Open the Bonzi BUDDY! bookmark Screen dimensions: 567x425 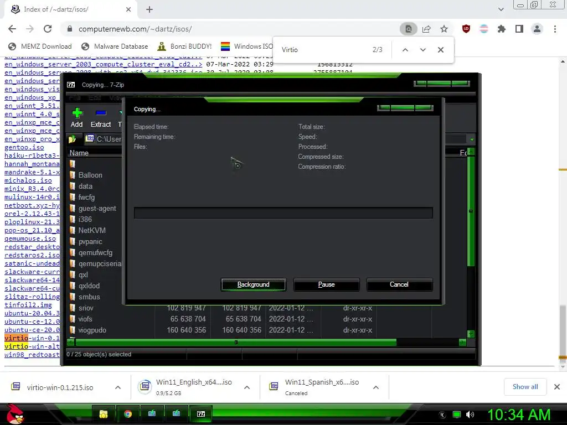click(185, 46)
